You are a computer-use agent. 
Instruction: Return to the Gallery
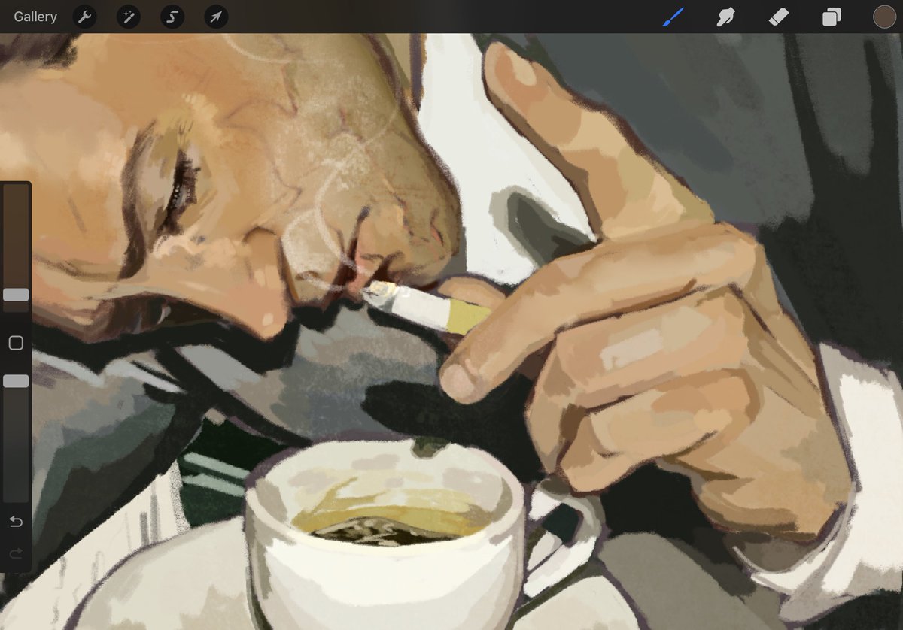tap(35, 17)
